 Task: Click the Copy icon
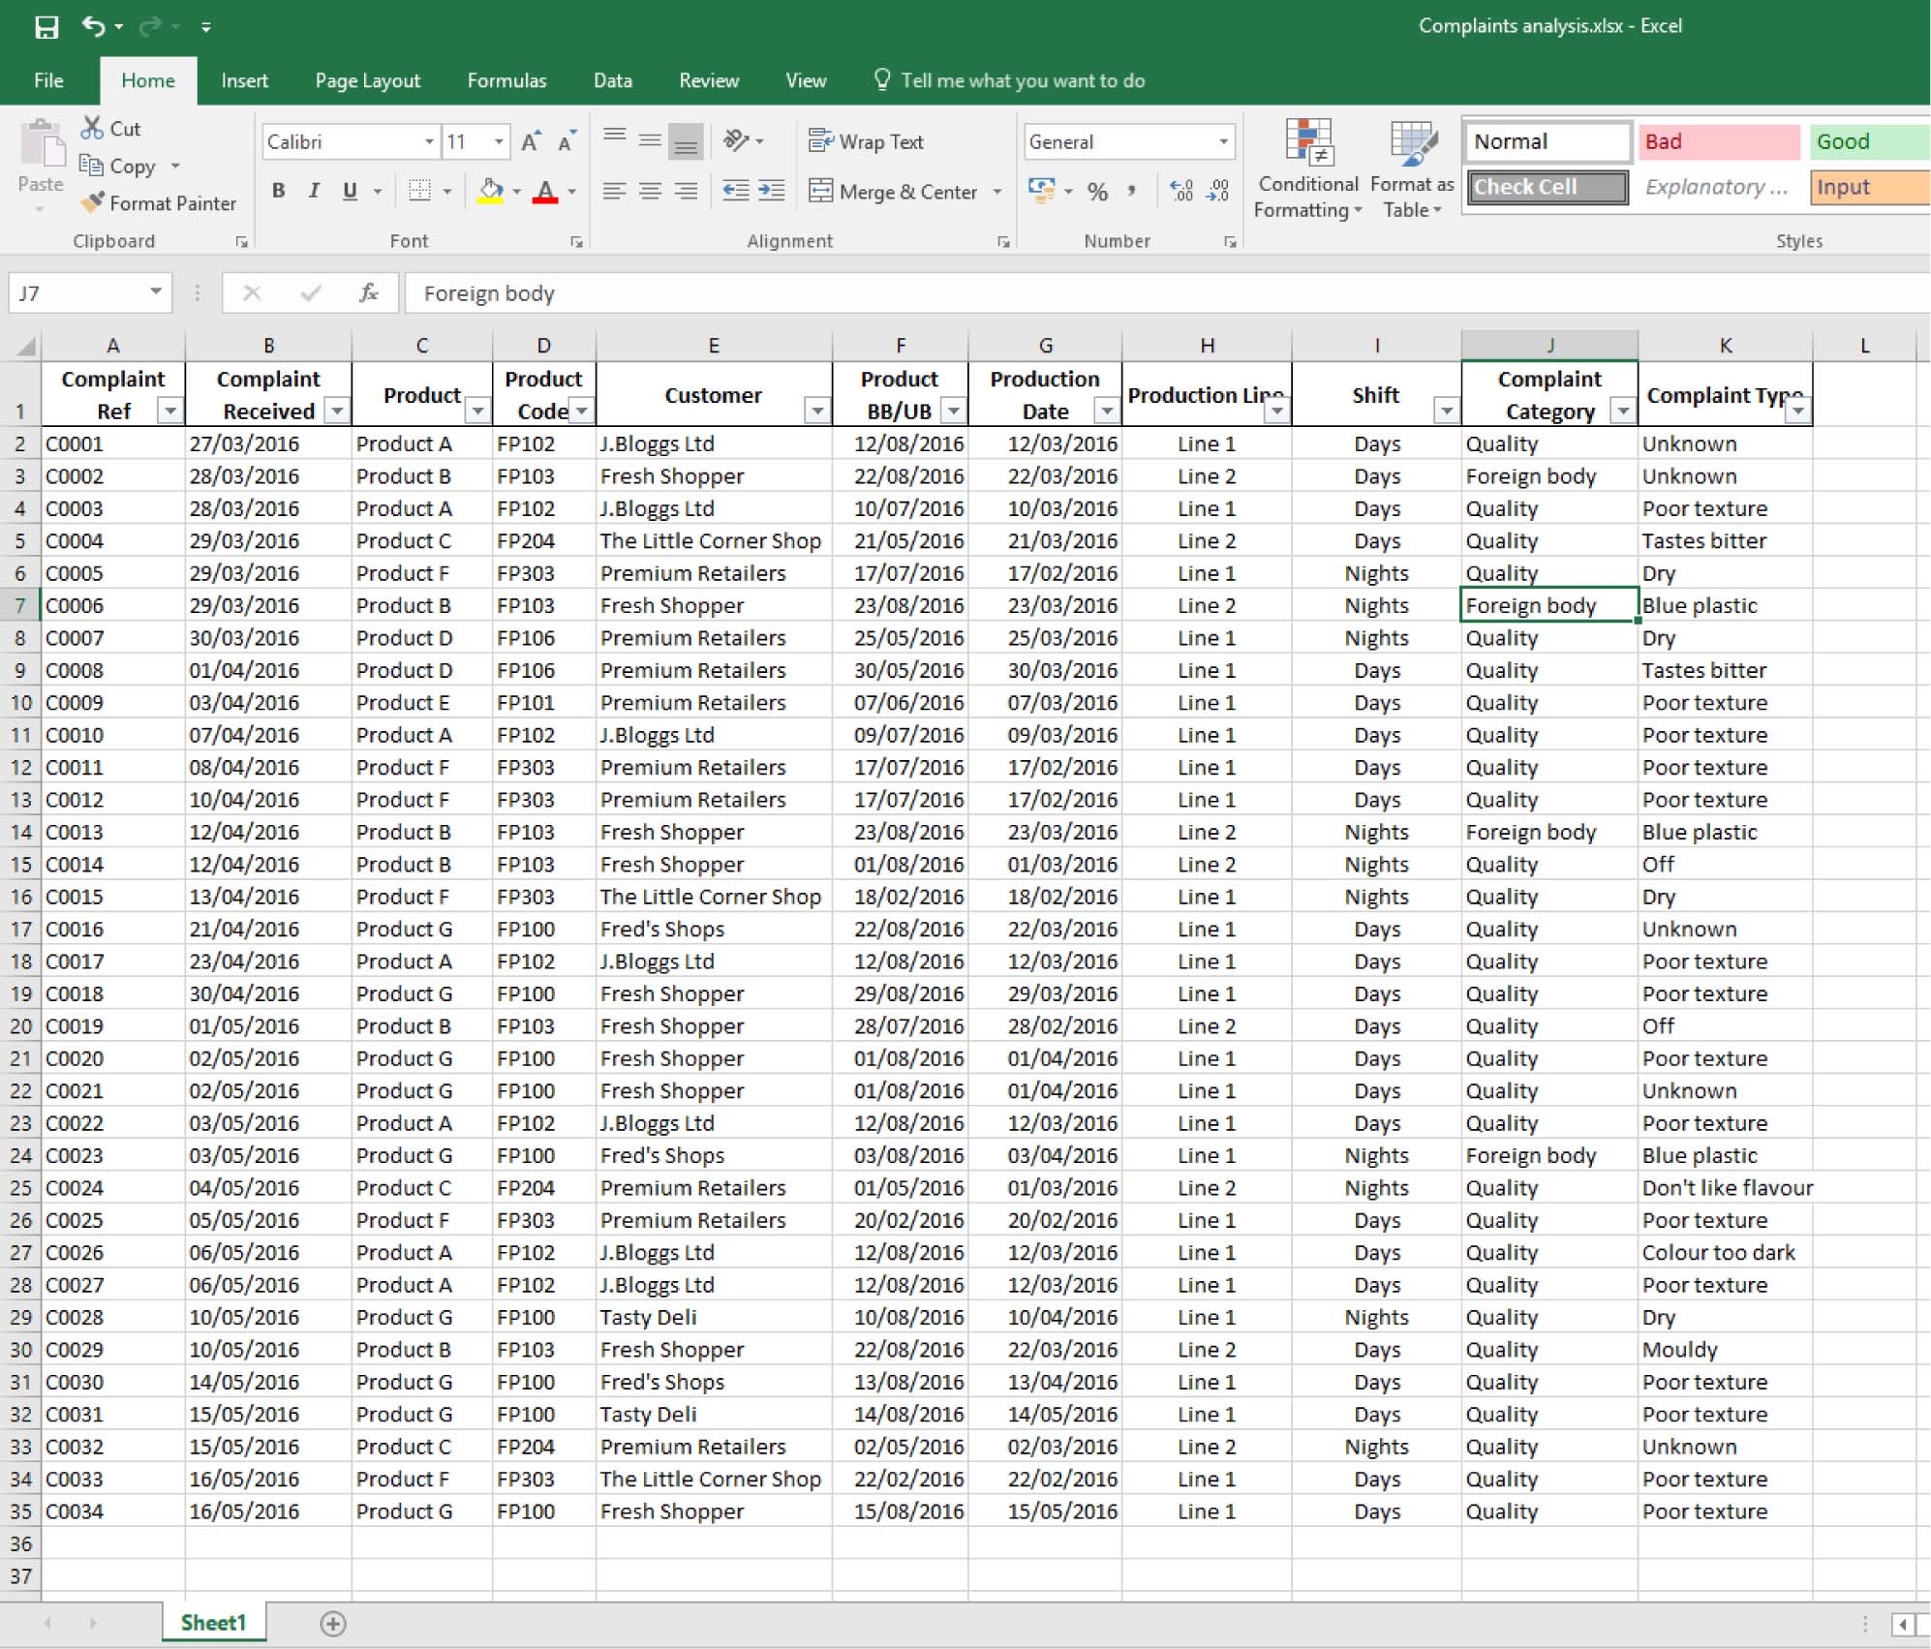91,166
